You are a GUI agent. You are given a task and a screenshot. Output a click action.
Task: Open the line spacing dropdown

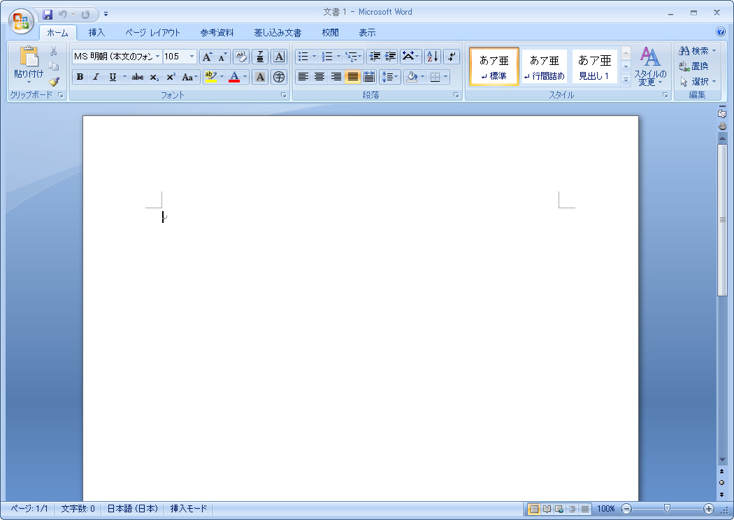pos(390,77)
